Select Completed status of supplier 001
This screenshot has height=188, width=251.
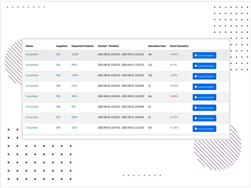click(x=32, y=54)
